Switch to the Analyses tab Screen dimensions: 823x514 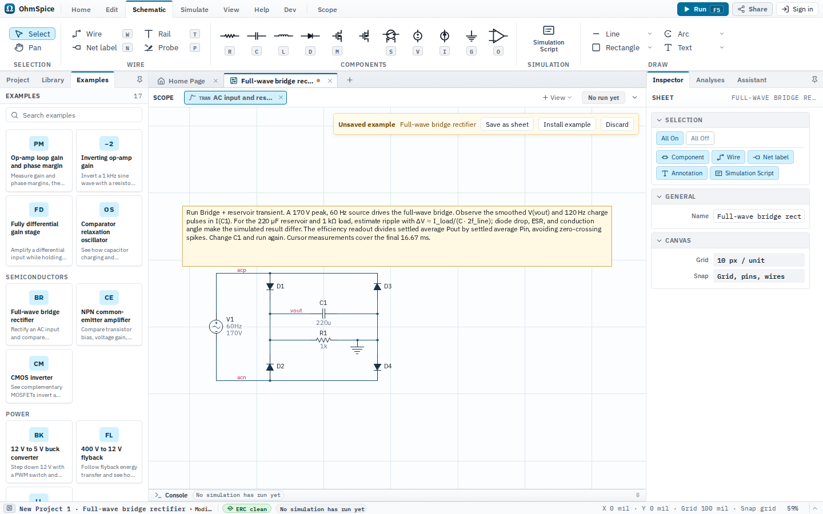click(710, 80)
